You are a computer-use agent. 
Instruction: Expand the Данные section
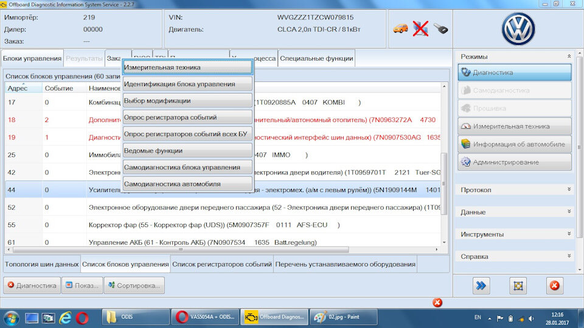569,211
